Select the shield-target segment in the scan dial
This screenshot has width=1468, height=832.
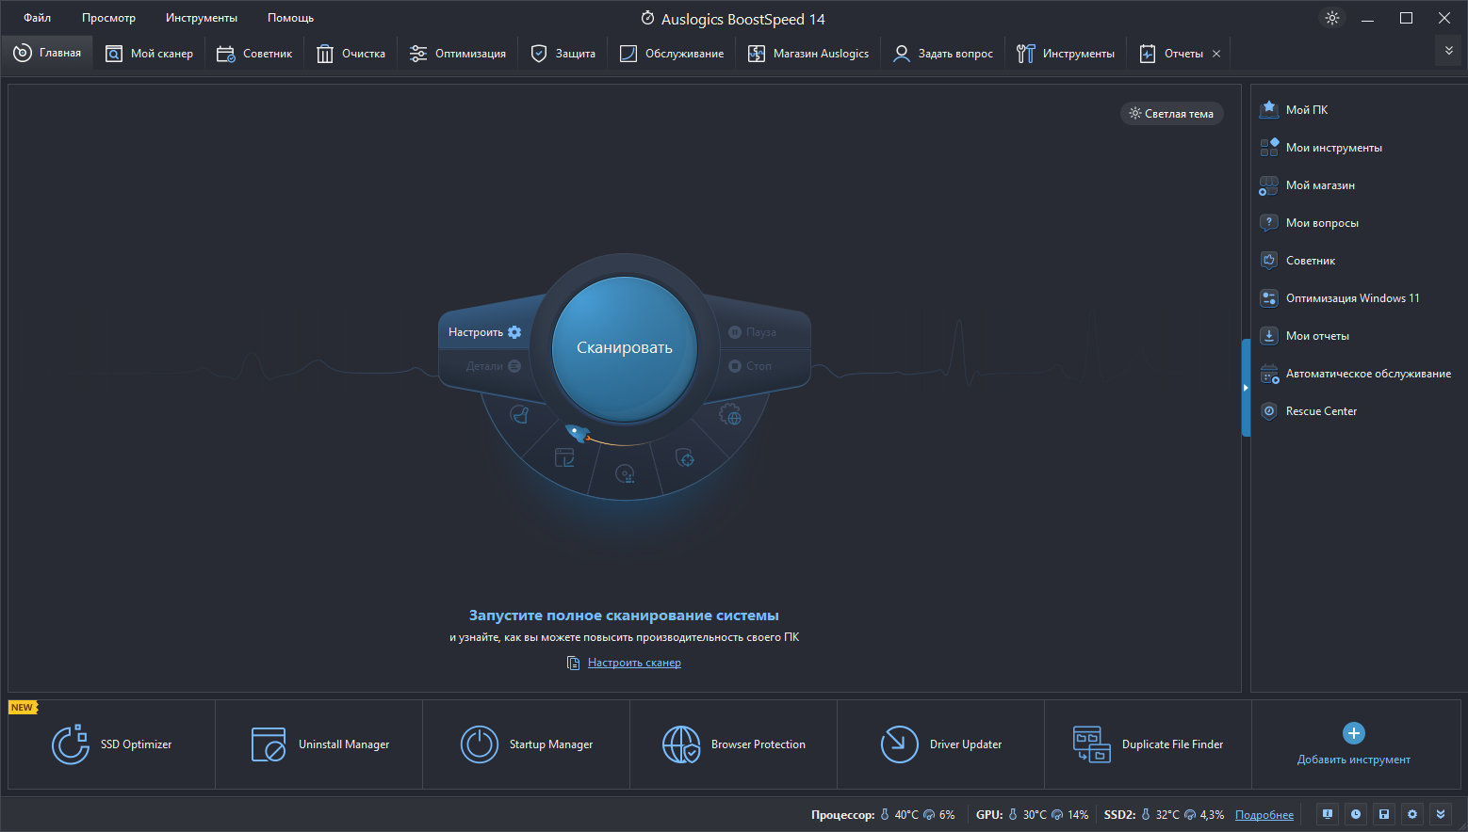point(686,458)
